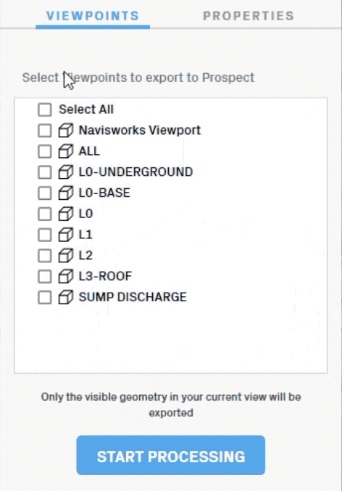Toggle the L3-ROOF checkbox
The height and width of the screenshot is (491, 342).
[45, 277]
